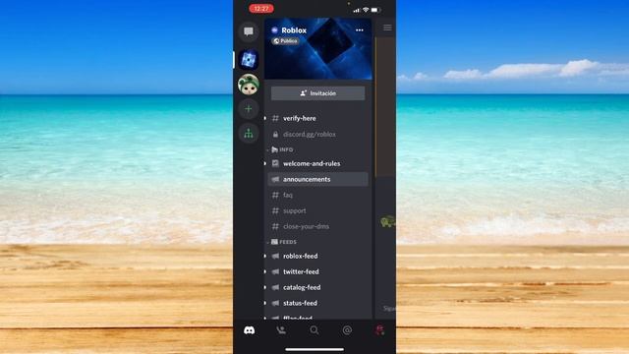Viewport: 629px width, 354px height.
Task: Open direct messages chat bubble icon
Action: 249,31
